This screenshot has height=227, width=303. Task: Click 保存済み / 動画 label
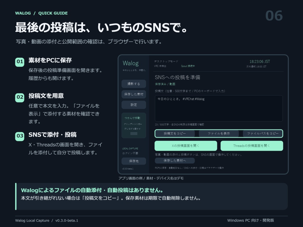(x=165, y=84)
